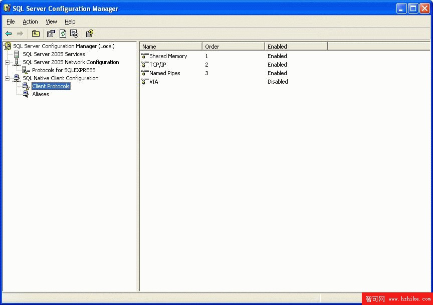Select SQL Server 2005 Network Configuration label
Image resolution: width=433 pixels, height=305 pixels.
pyautogui.click(x=71, y=62)
